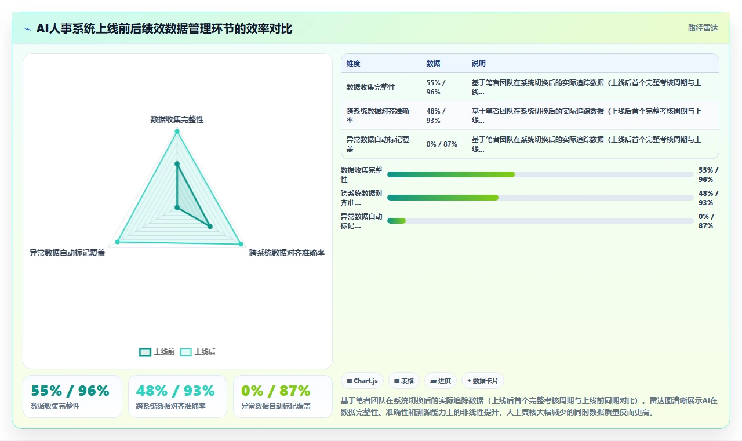Click the 异常数据自动标记… progress bar
This screenshot has width=742, height=441.
pyautogui.click(x=540, y=221)
